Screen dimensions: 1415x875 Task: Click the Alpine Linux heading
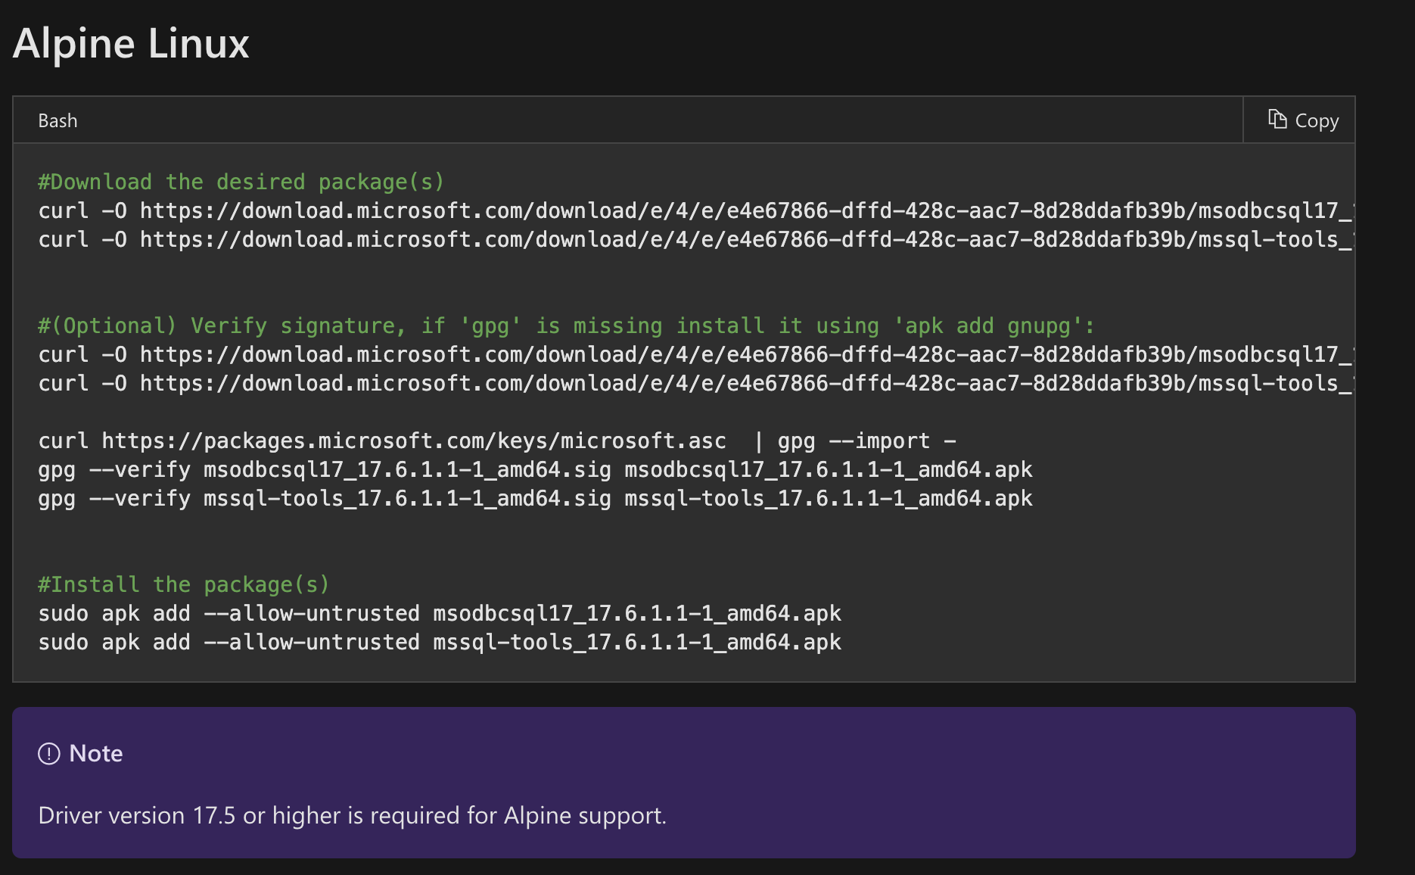tap(131, 43)
